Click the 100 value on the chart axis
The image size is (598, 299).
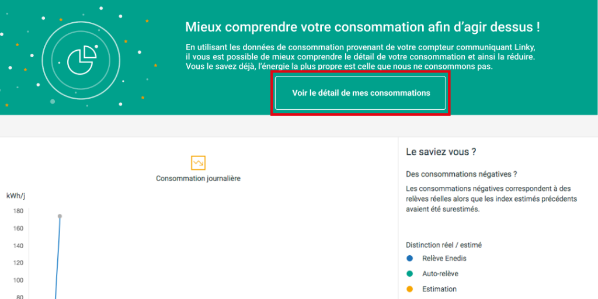click(x=18, y=280)
